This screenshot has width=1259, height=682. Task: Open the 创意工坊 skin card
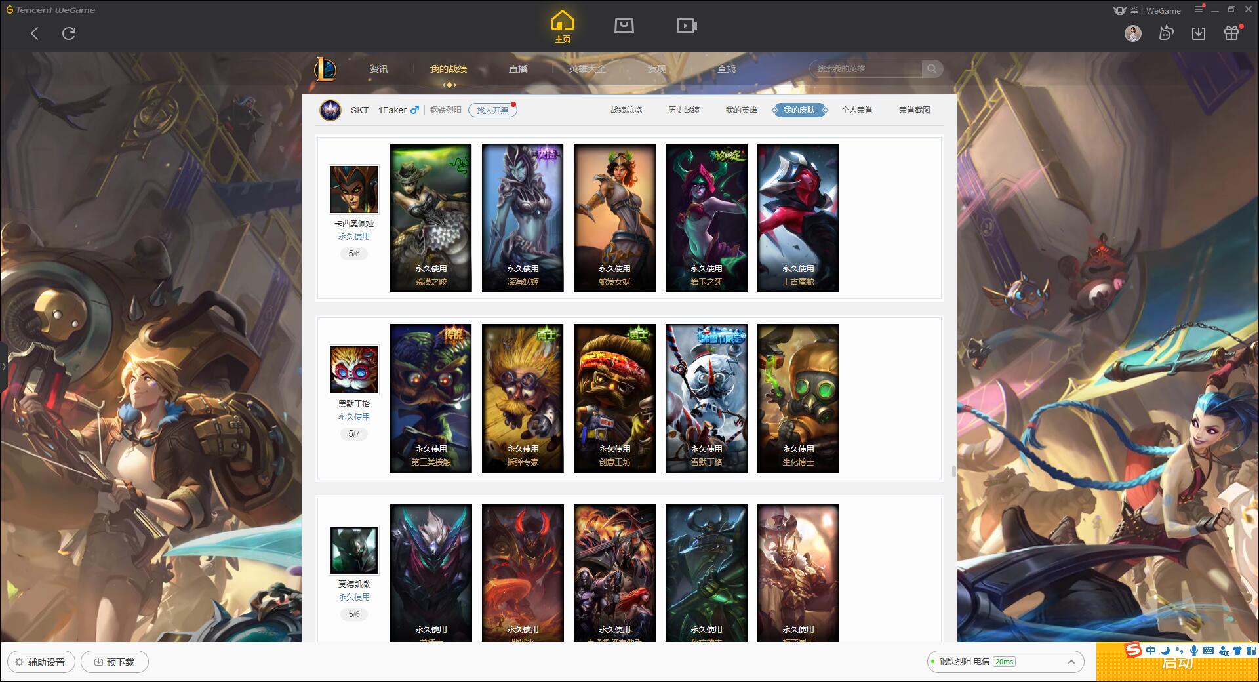point(614,398)
